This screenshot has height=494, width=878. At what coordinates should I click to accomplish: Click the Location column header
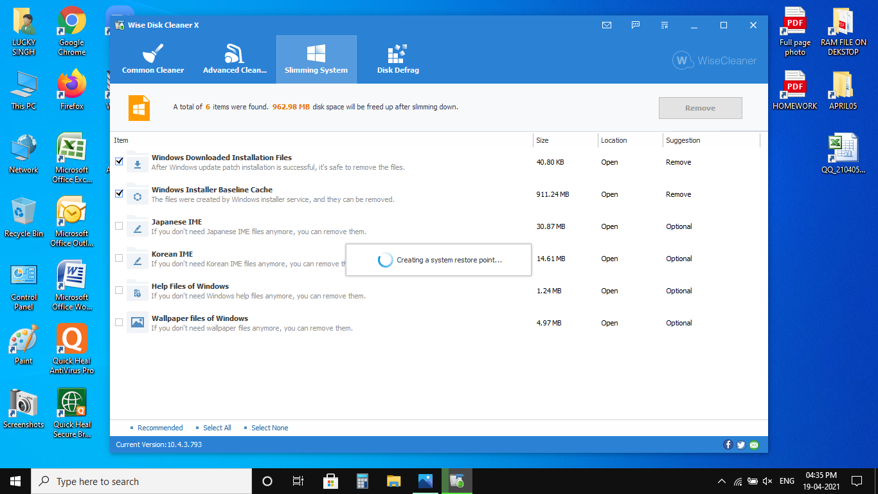(x=614, y=140)
